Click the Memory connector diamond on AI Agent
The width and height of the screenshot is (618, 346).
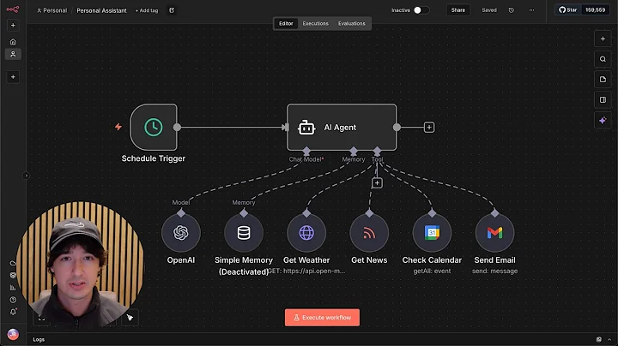[354, 151]
